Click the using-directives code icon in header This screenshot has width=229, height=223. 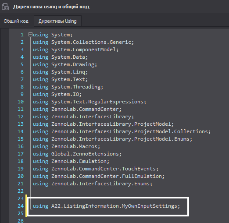5,7
